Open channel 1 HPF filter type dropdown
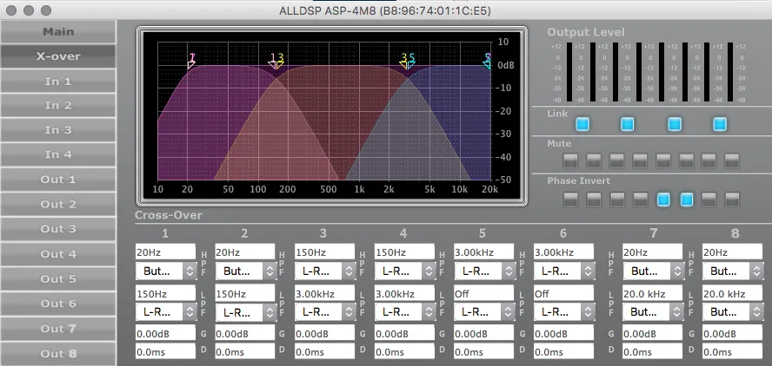 click(165, 271)
